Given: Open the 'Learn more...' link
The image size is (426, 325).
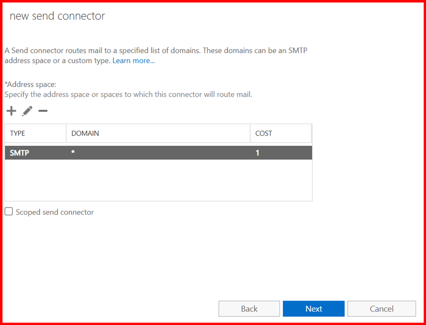Looking at the screenshot, I should click(133, 61).
